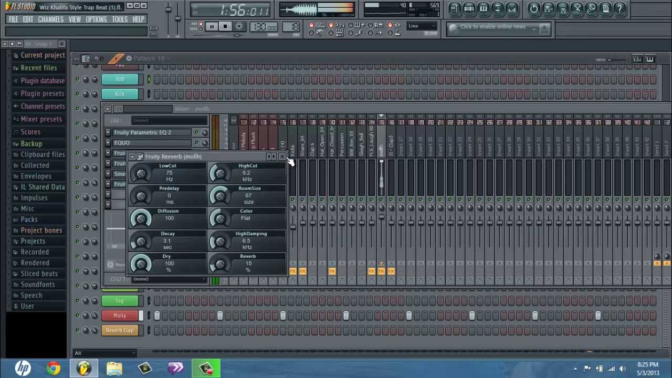Image resolution: width=672 pixels, height=378 pixels.
Task: Open Fruity Parametric EQ 2 slot dropdown arrow
Action: (x=108, y=132)
